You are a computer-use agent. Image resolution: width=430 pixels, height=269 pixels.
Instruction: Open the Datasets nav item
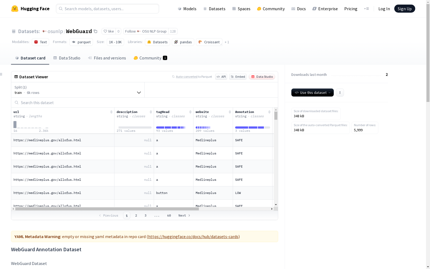tap(214, 9)
